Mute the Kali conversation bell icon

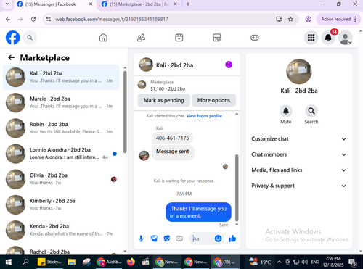click(x=286, y=111)
